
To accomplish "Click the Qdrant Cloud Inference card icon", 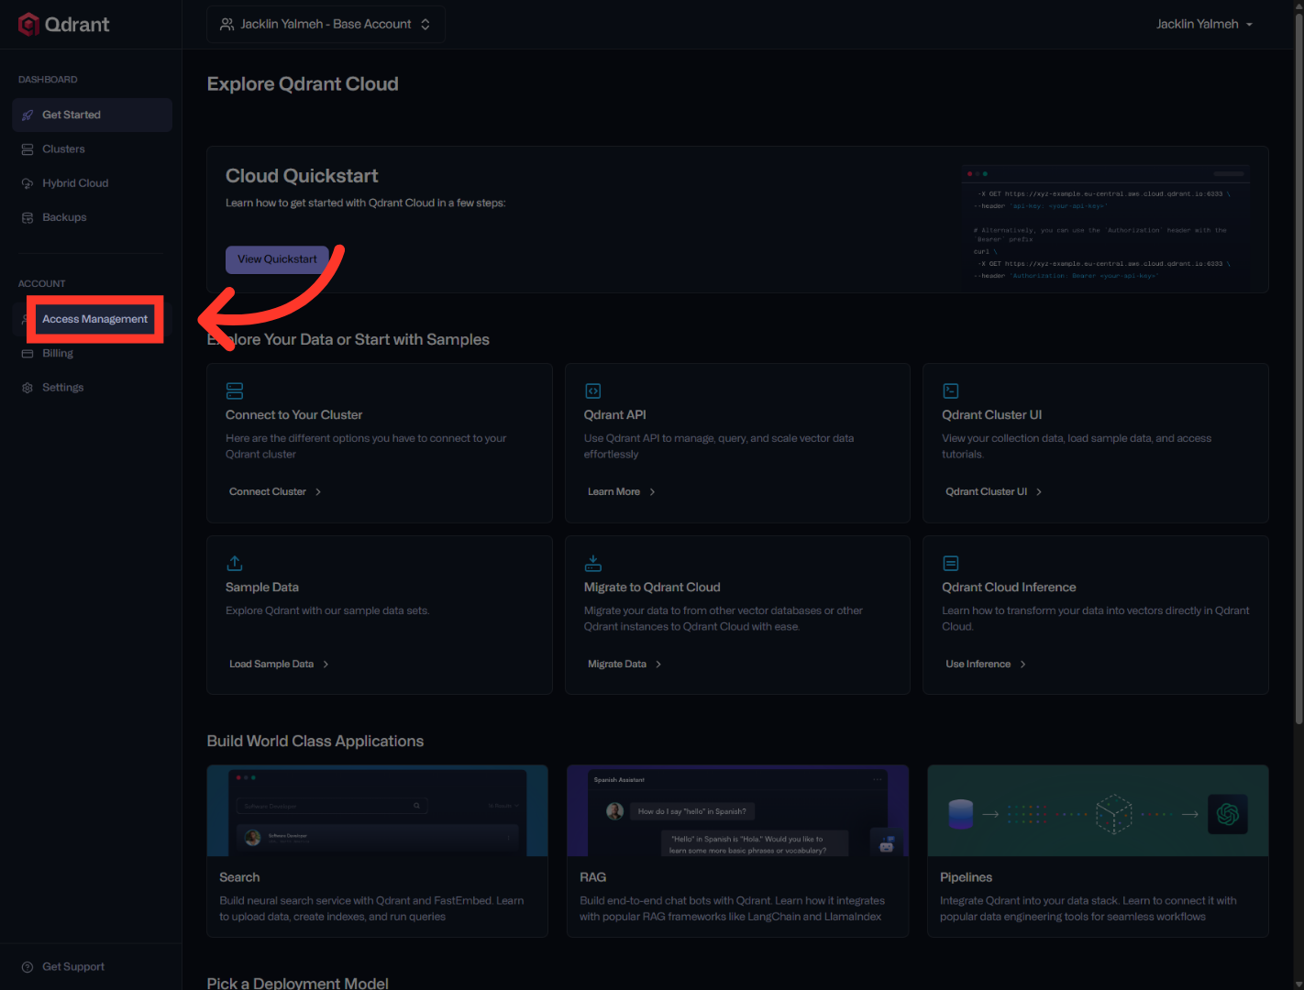I will 951,563.
